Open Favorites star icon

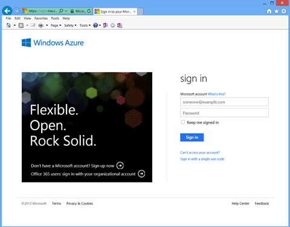click(x=277, y=12)
